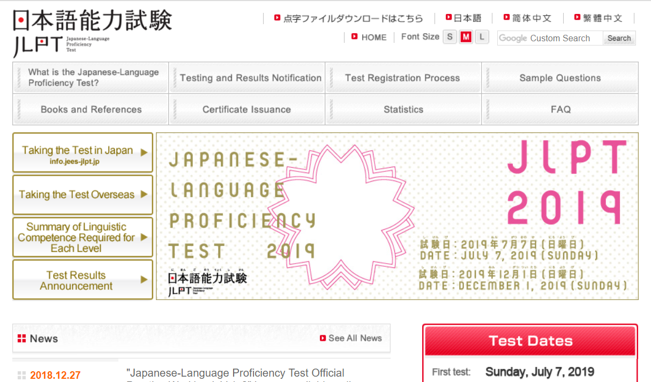651x382 pixels.
Task: Open the FAQ menu item
Action: [x=560, y=109]
